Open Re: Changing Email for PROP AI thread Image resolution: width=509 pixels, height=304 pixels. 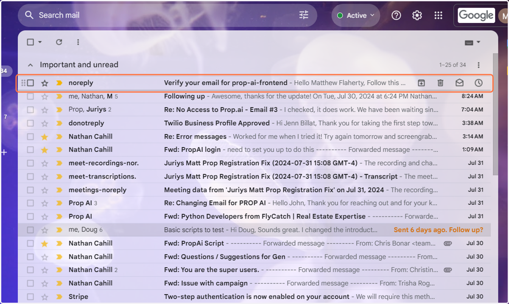point(254,203)
